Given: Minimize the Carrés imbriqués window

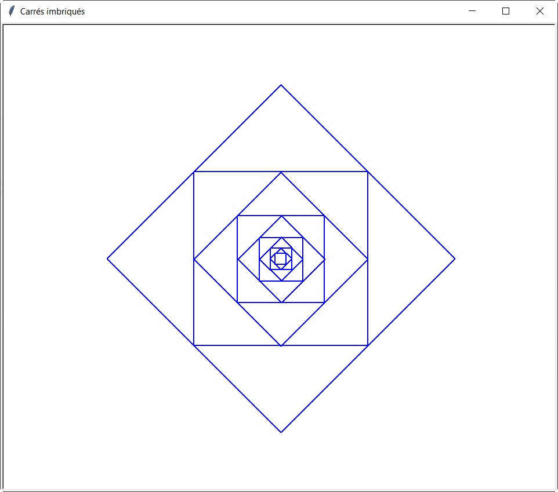Looking at the screenshot, I should 472,11.
